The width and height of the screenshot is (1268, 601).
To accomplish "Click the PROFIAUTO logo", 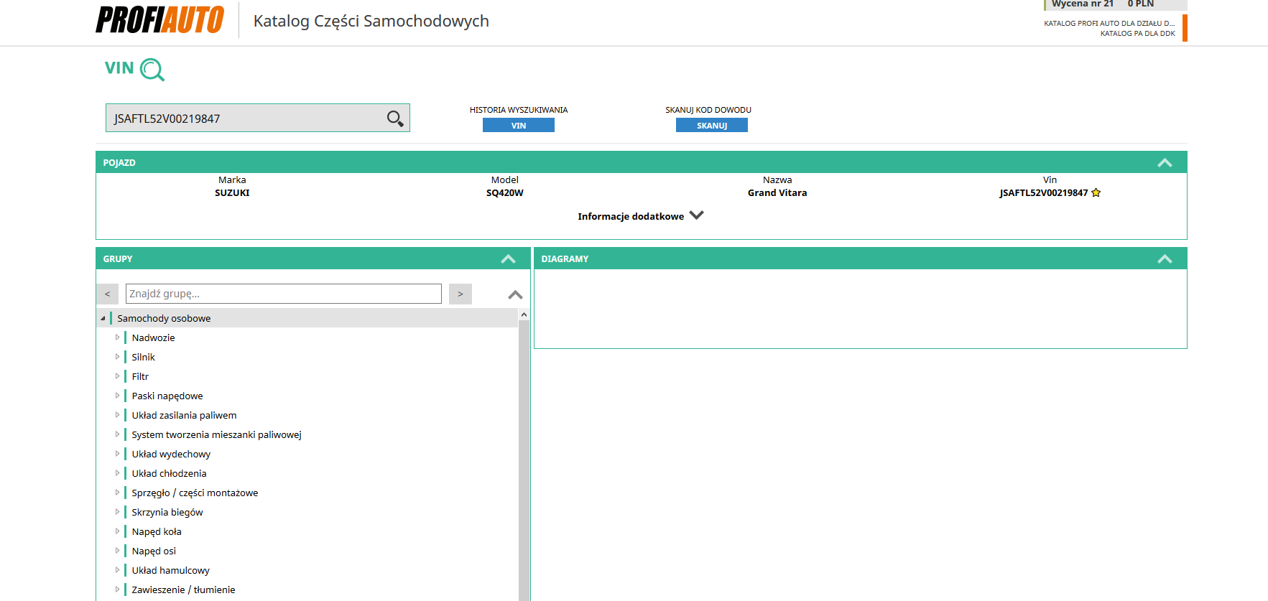I will pos(159,20).
